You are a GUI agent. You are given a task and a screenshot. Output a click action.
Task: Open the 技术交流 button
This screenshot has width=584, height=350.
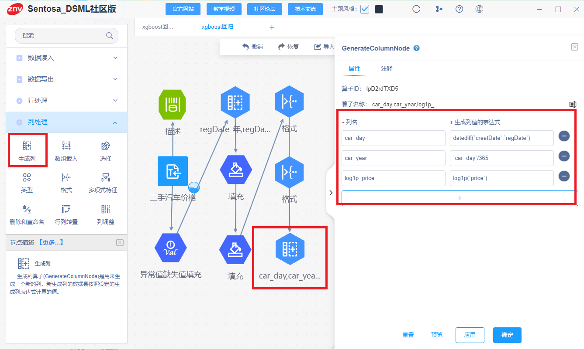tap(305, 9)
